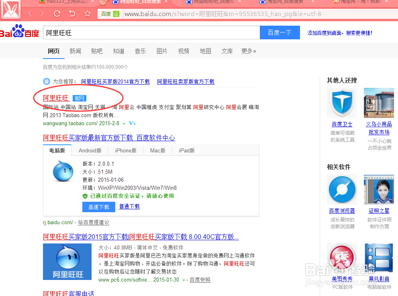Click 添加百度到桌面 link
398x296 pixels.
click(340, 33)
